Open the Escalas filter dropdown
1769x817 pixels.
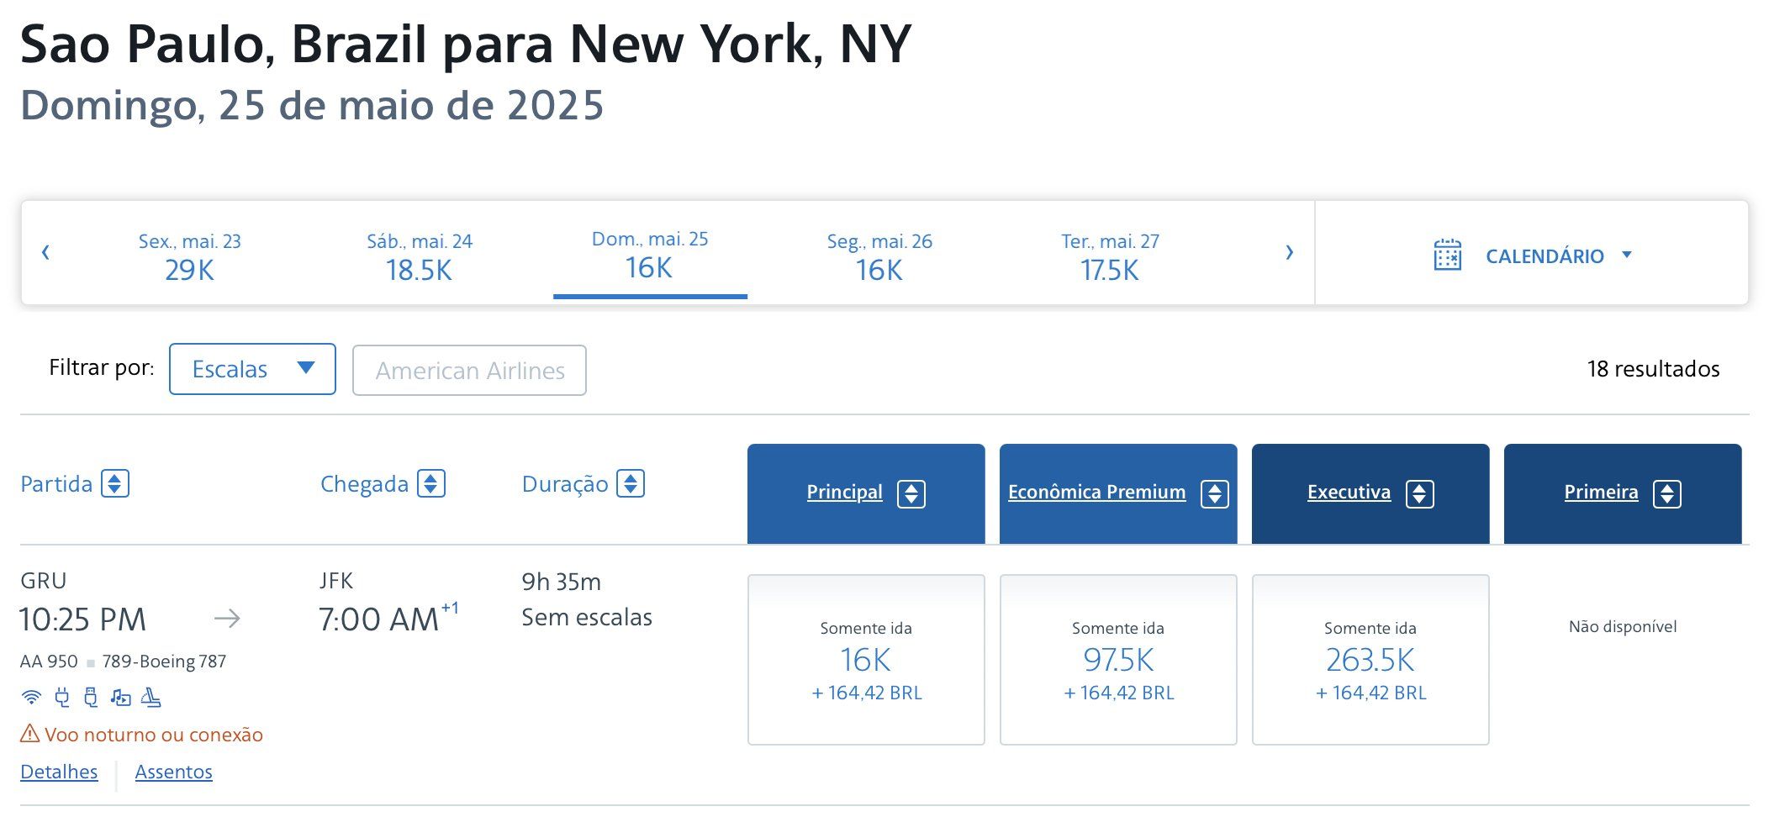click(252, 369)
